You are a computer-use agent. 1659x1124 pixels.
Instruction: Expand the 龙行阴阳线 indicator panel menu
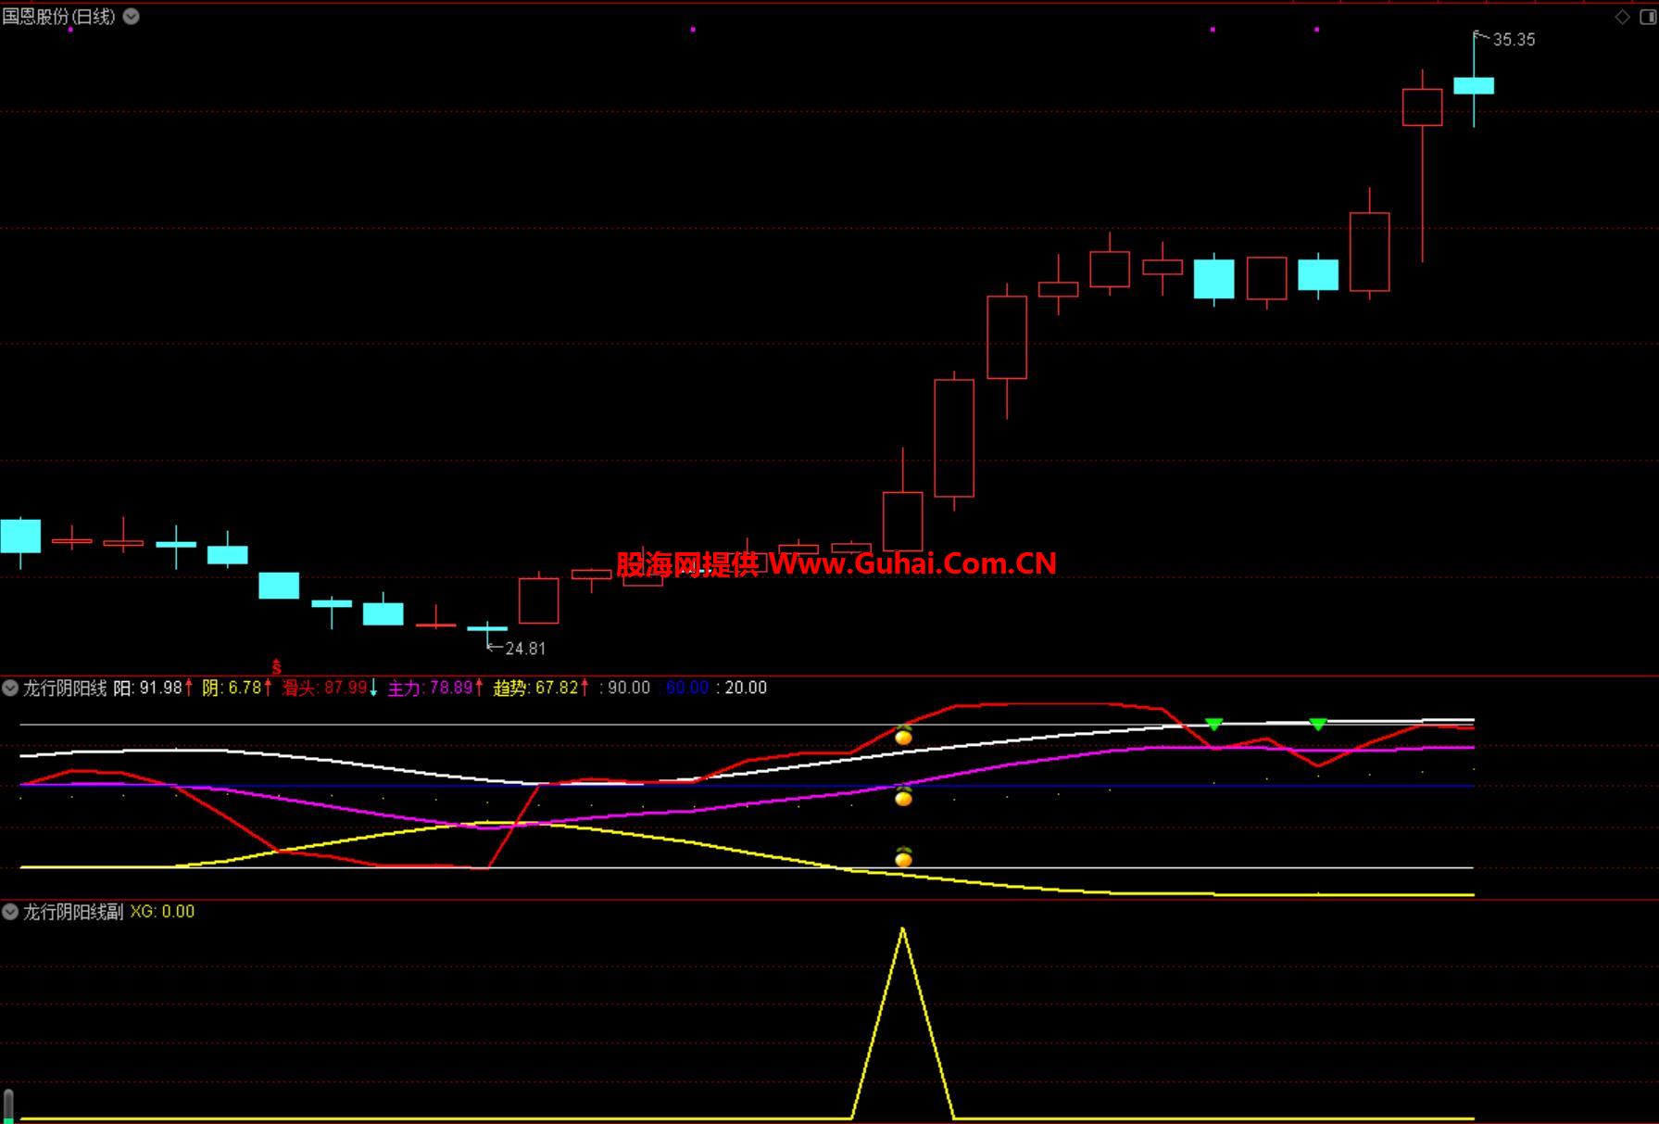tap(10, 688)
